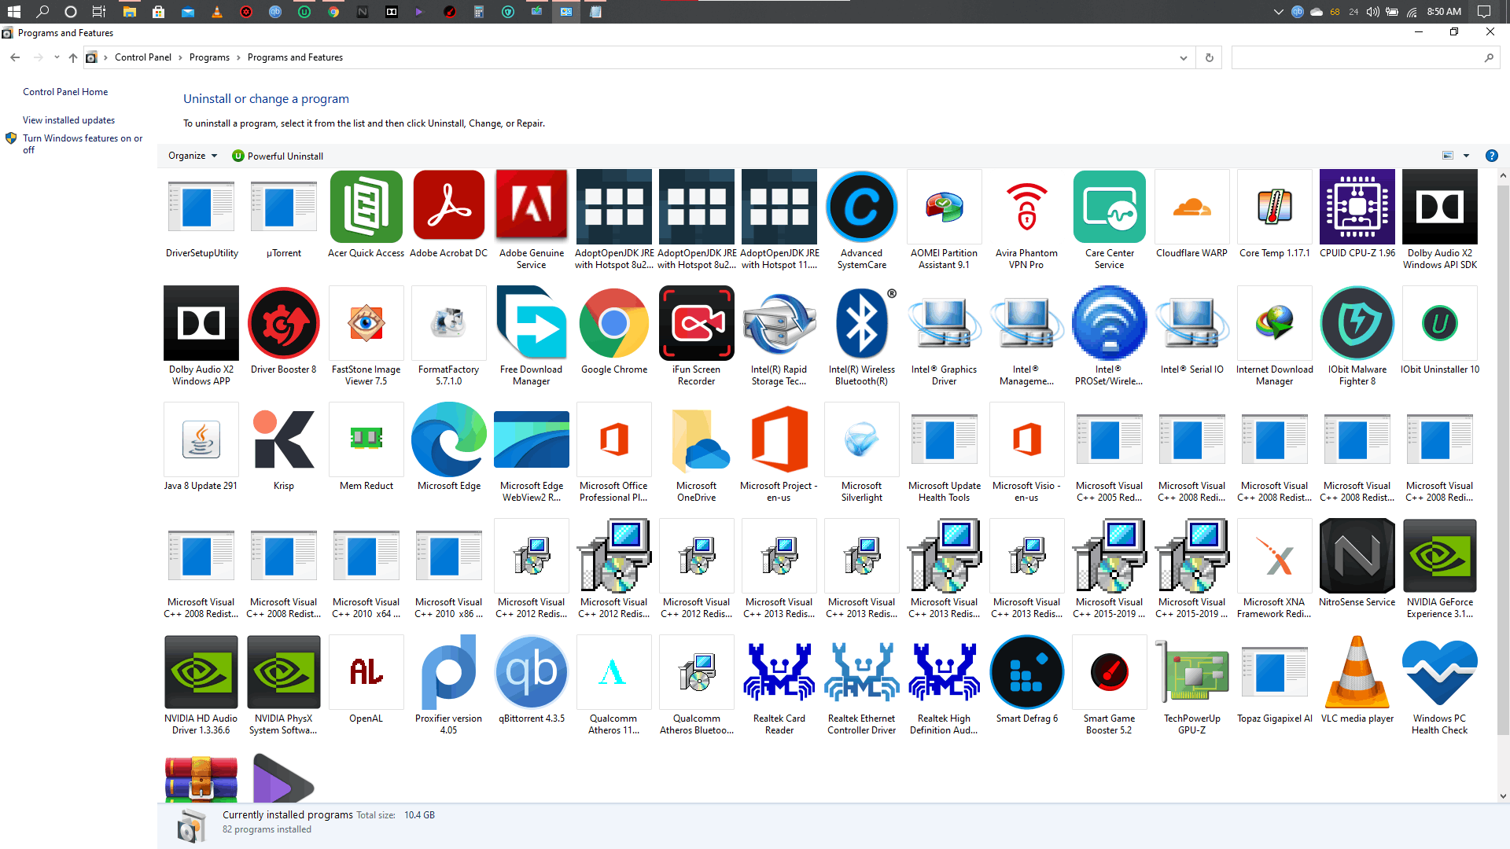Select the CPUID CPU-Z 1.96 icon

pos(1357,207)
